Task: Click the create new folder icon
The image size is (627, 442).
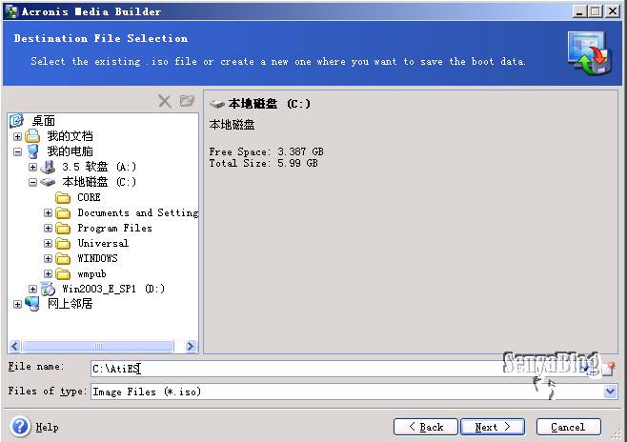Action: pyautogui.click(x=187, y=101)
